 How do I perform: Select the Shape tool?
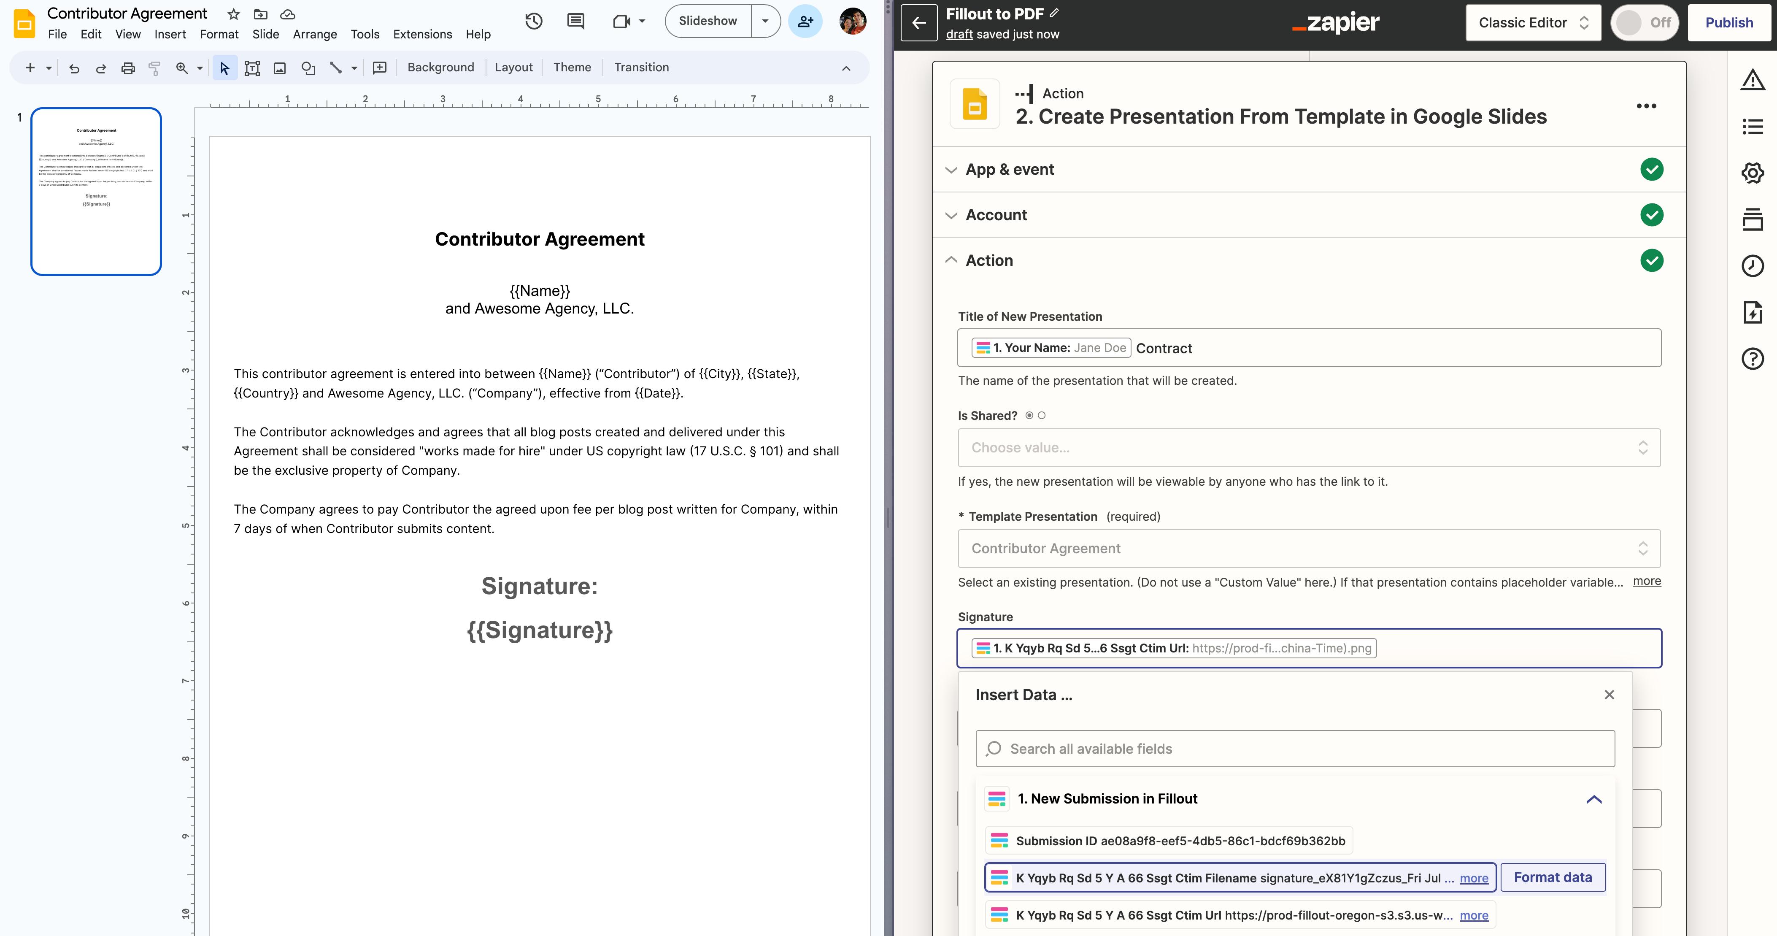click(308, 68)
